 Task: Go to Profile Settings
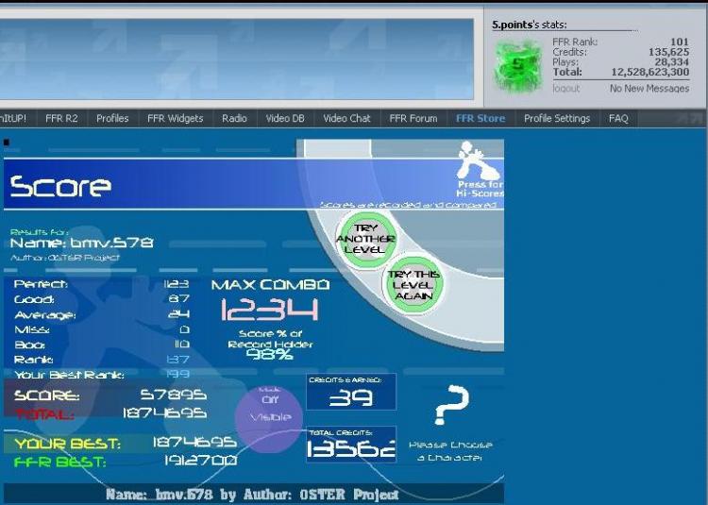pyautogui.click(x=557, y=119)
